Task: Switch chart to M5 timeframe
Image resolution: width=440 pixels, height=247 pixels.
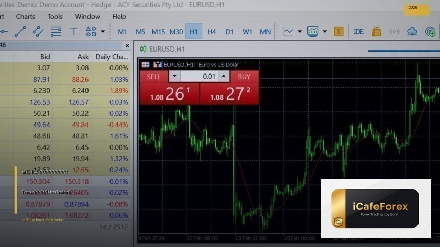Action: 140,32
